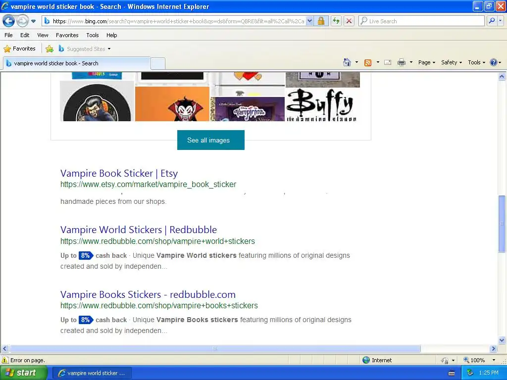Click the Windows start button
Screen dimensions: 507x380
click(24, 373)
